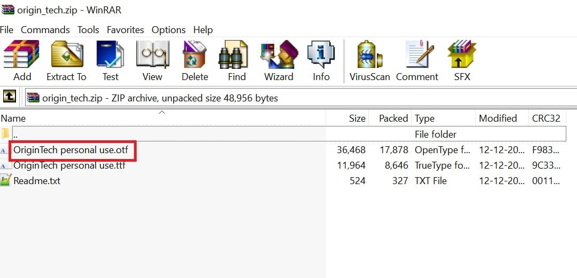This screenshot has width=577, height=278.
Task: Sort by the Packed column header
Action: point(390,118)
